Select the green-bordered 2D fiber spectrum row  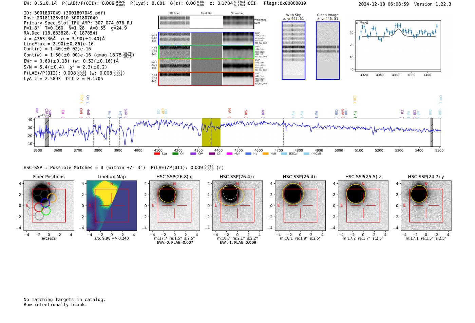point(206,52)
